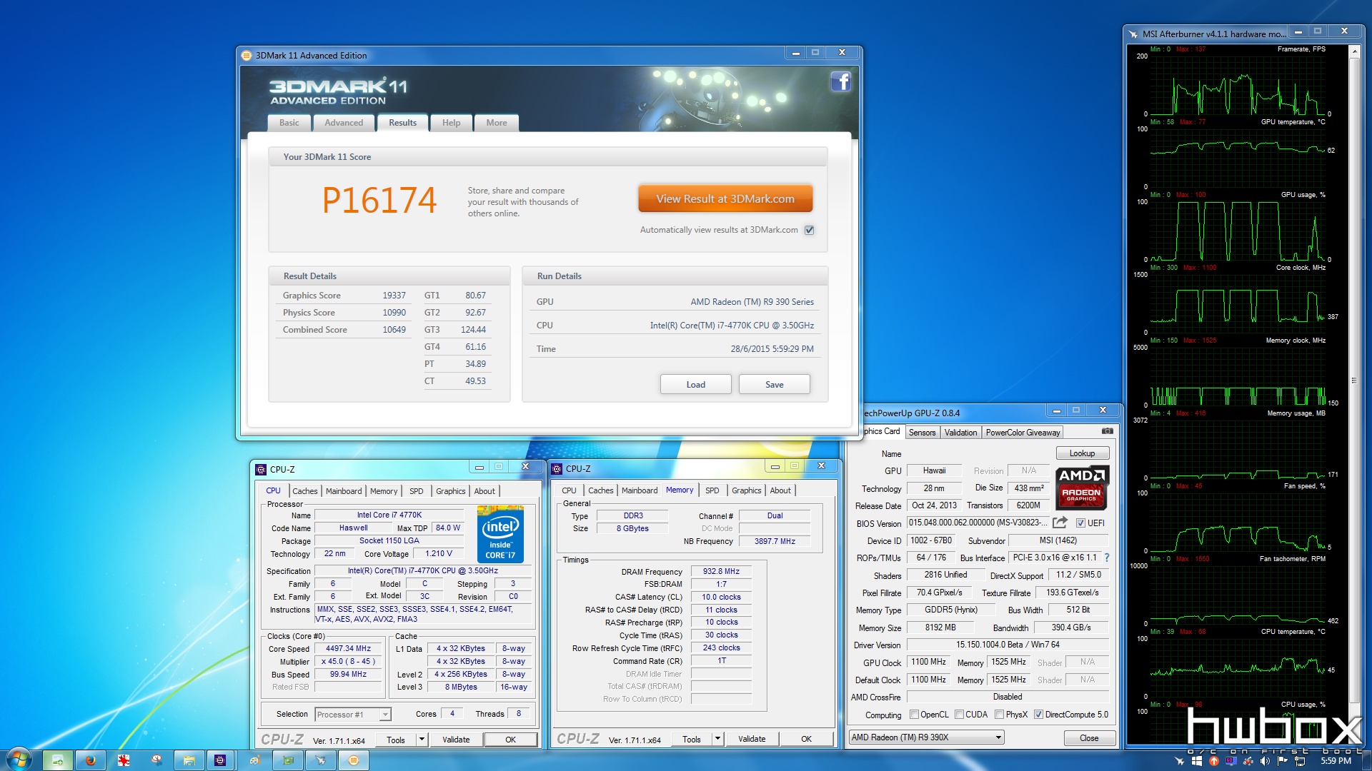The width and height of the screenshot is (1372, 771).
Task: Click the taskbar clock showing 5:59 PM
Action: (1336, 761)
